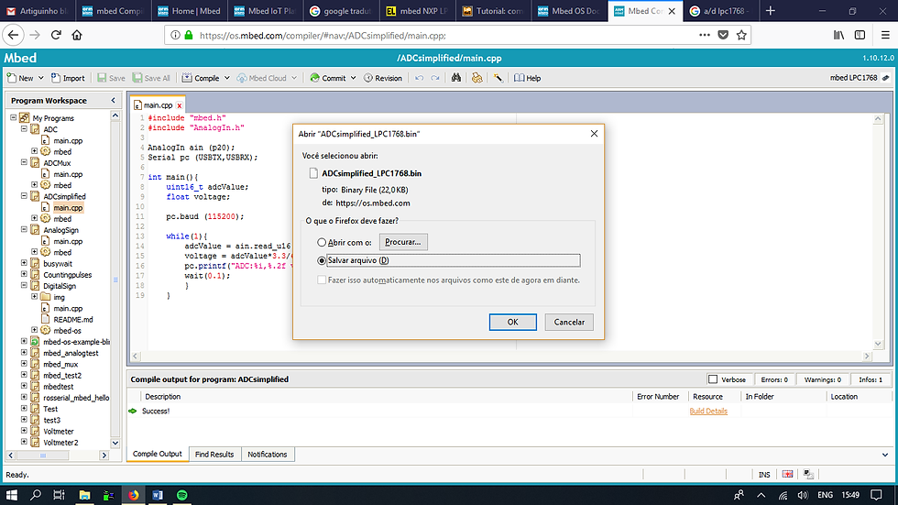Select the rosserial_mbed_hello program

76,398
